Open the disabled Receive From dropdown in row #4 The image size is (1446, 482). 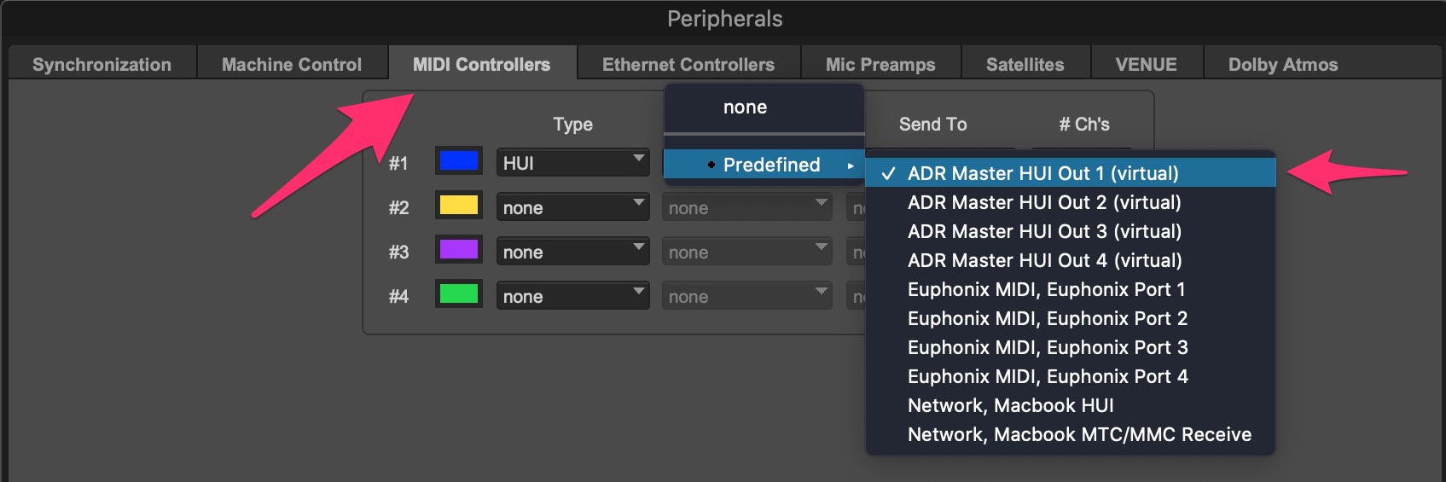746,296
